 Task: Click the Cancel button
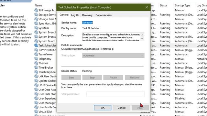coord(122,108)
